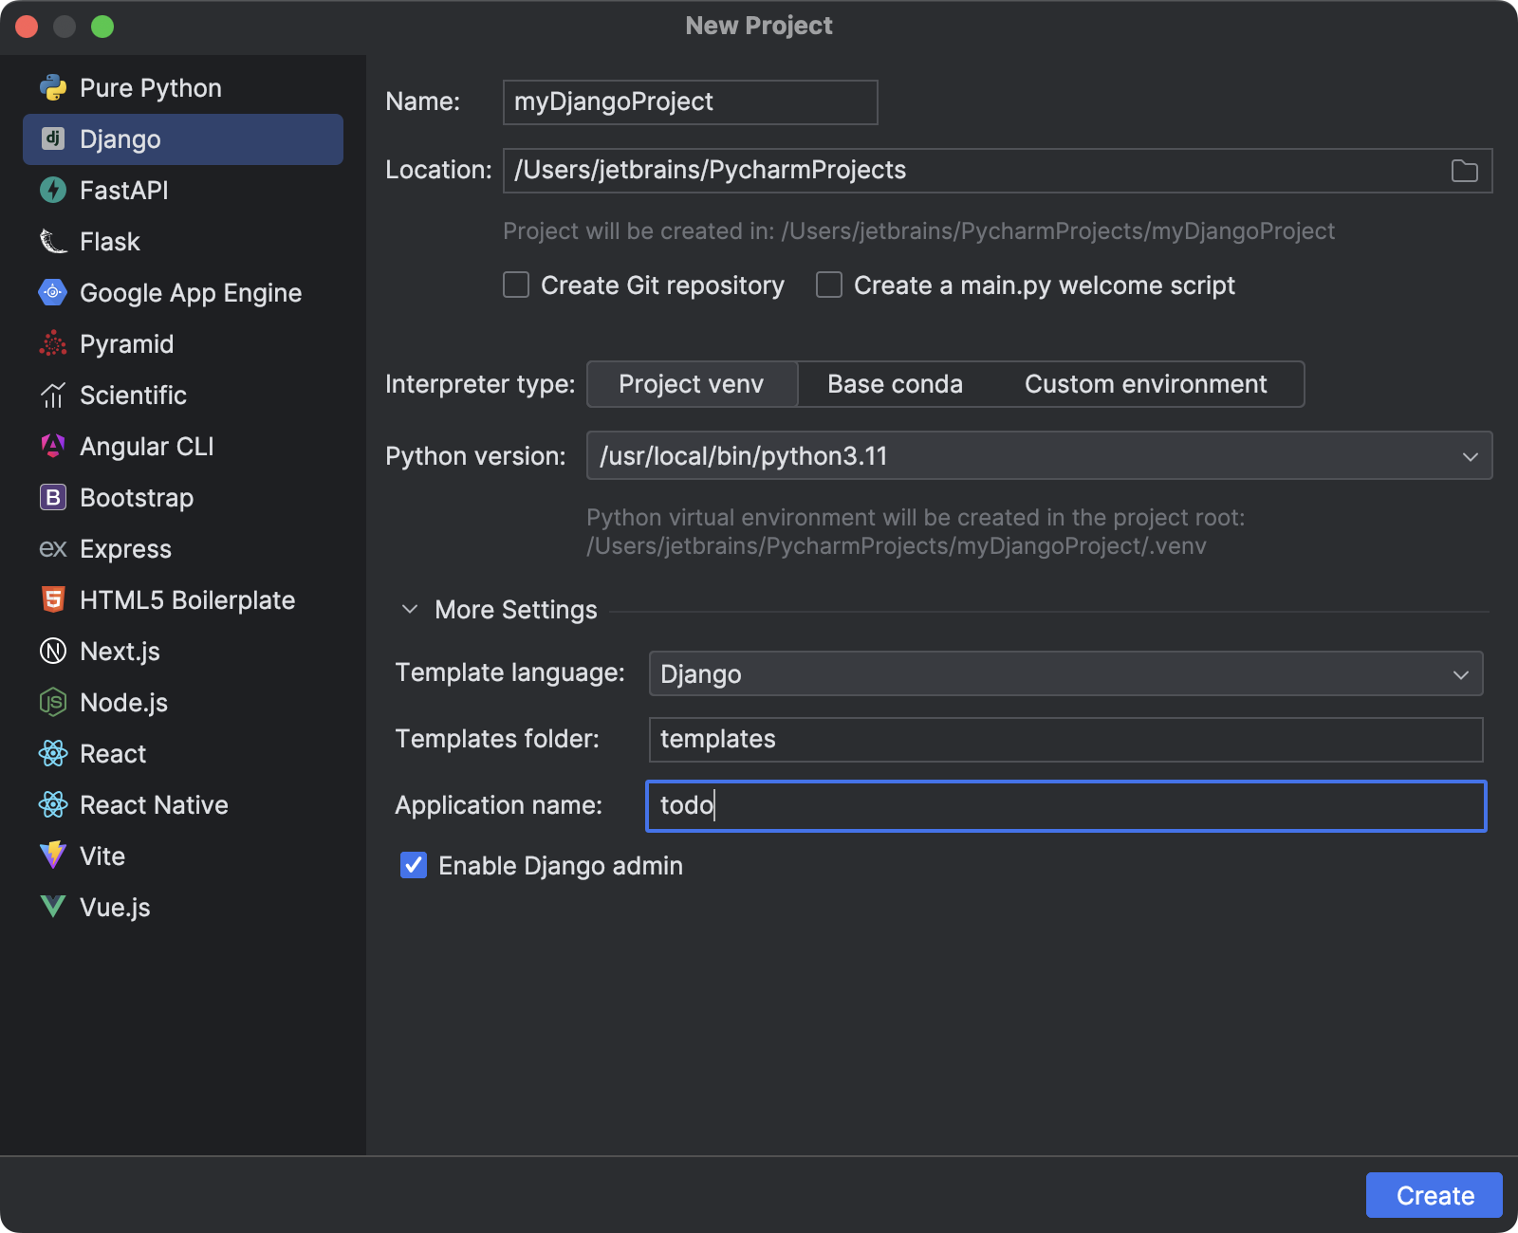Pick the Node.js hexagon icon
Screen dimensions: 1518x1233
(x=53, y=703)
